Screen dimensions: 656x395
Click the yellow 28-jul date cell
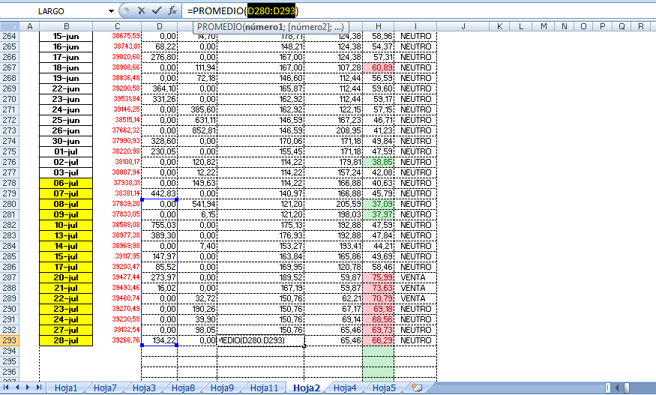pos(67,340)
